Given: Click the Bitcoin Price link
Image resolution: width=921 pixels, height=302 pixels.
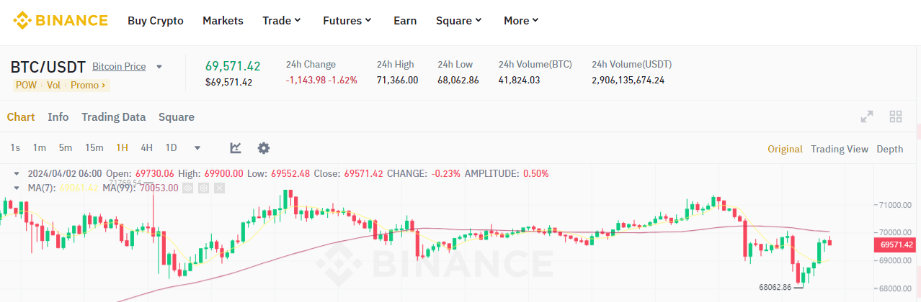Looking at the screenshot, I should [119, 67].
